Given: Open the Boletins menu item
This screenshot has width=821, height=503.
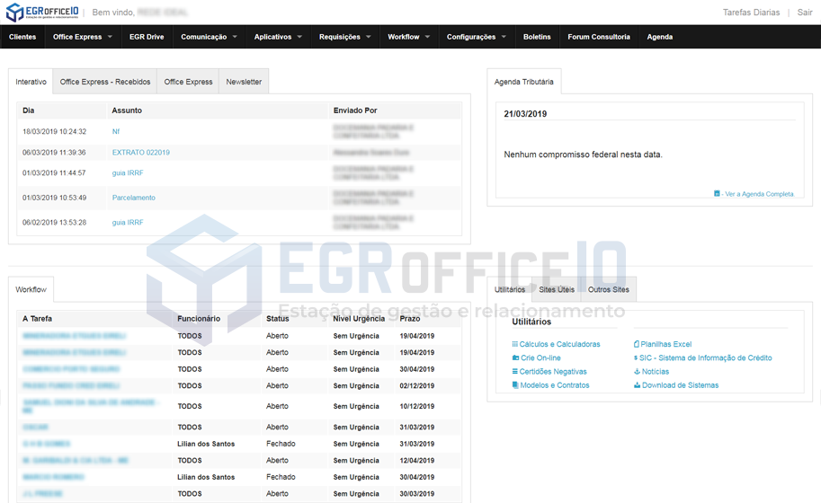Looking at the screenshot, I should 537,37.
